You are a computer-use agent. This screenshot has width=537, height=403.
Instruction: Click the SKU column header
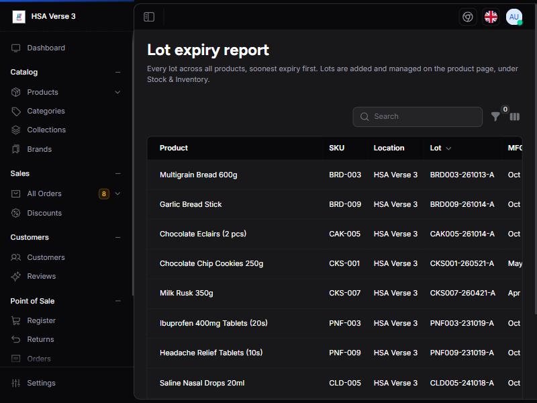[x=336, y=148]
